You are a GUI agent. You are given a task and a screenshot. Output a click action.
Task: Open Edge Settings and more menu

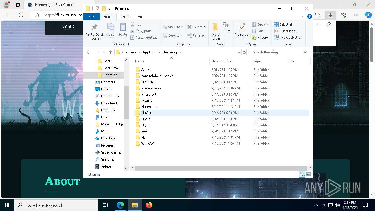tap(356, 15)
